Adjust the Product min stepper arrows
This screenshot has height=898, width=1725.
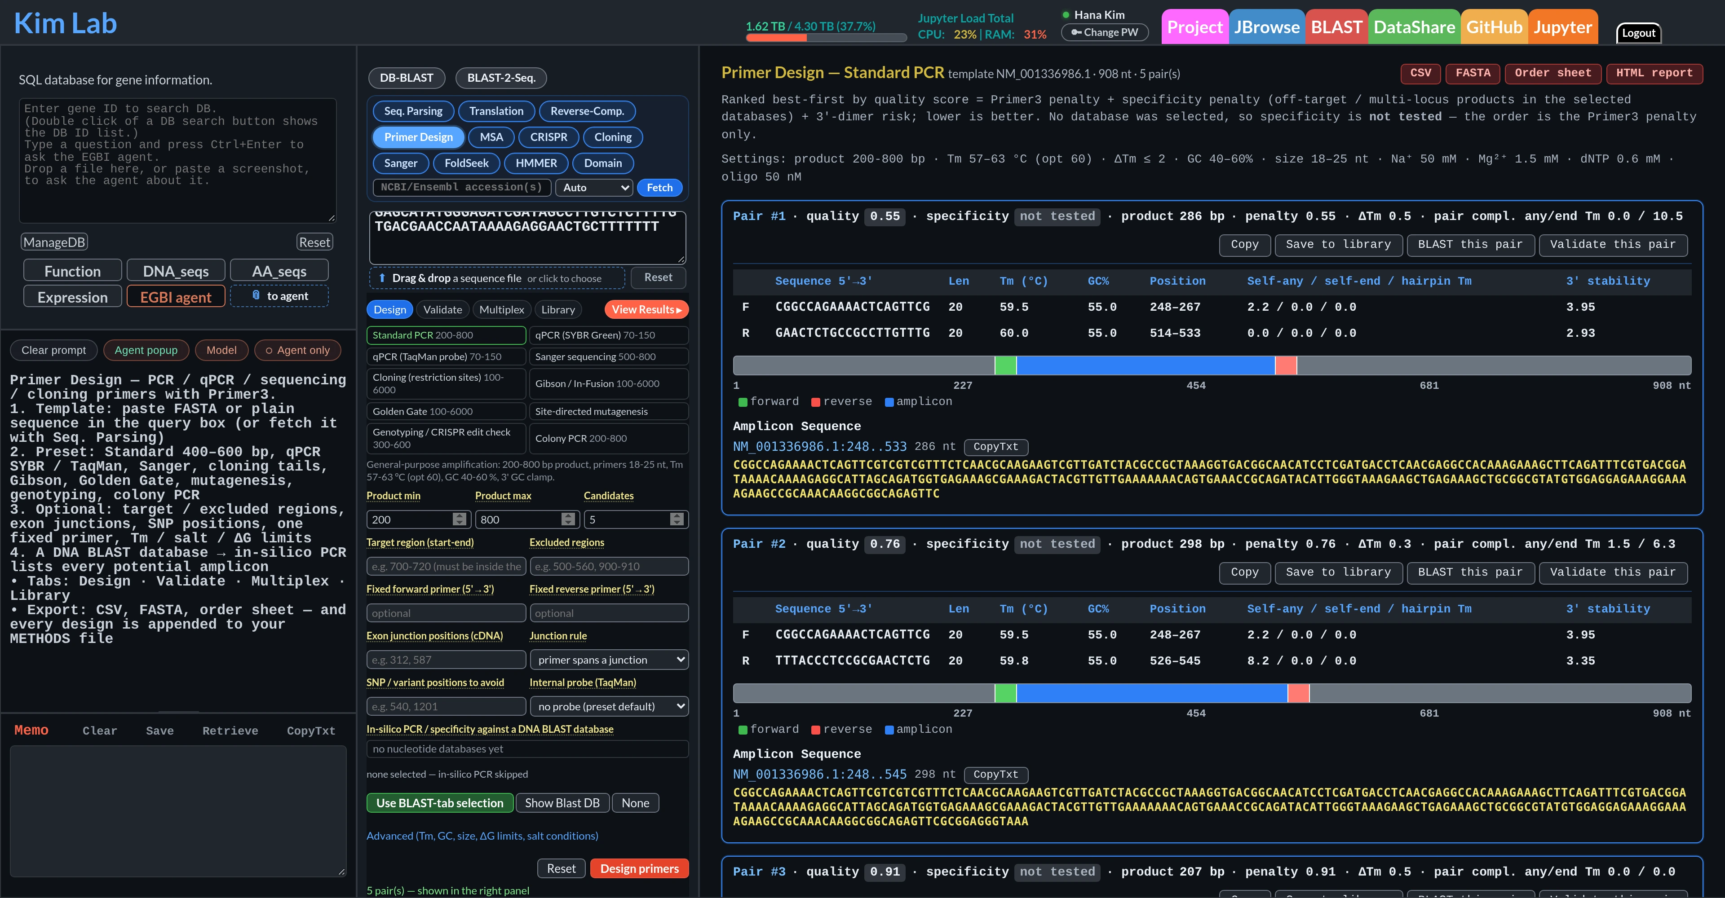[x=460, y=519]
